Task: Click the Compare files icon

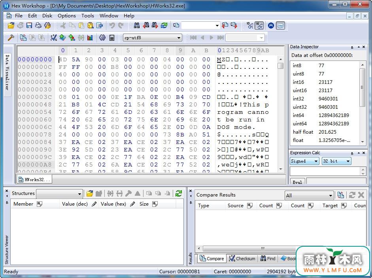Action: (23, 38)
